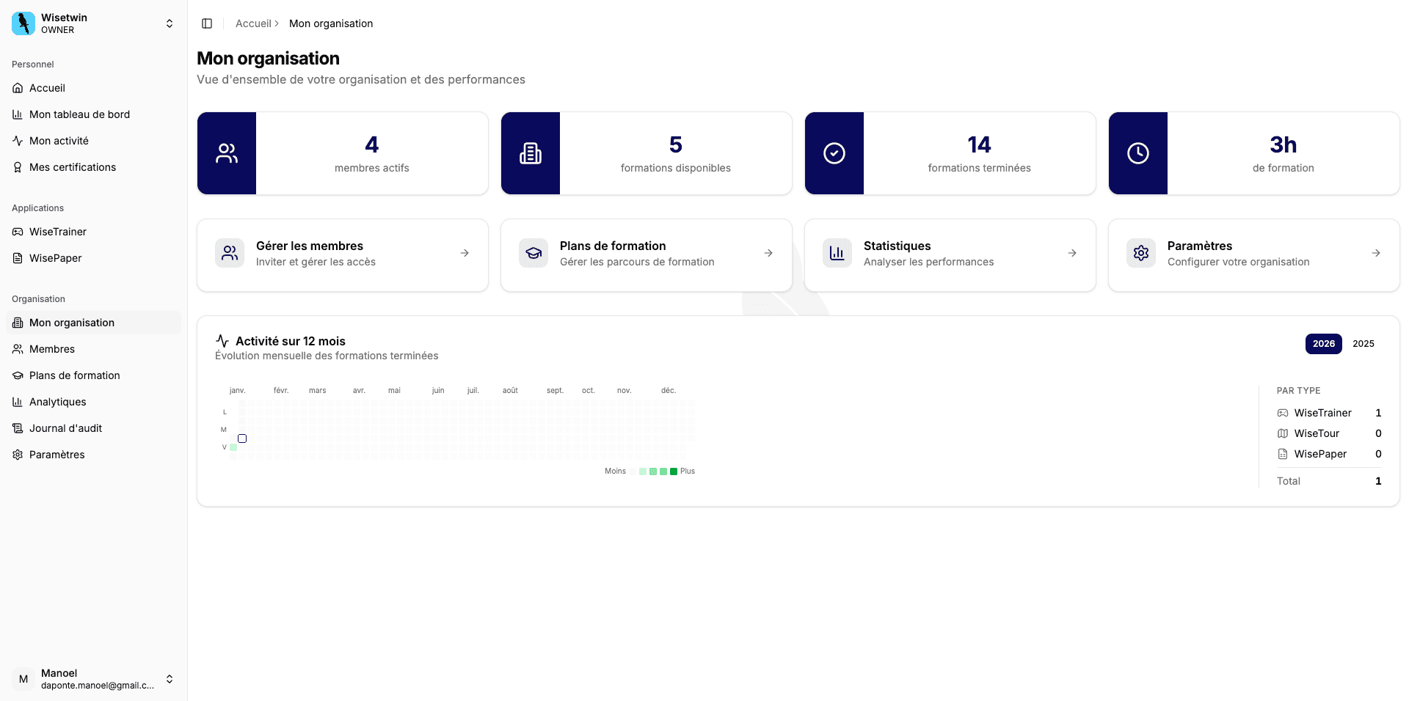Select Mon organisation menu item
Image resolution: width=1409 pixels, height=701 pixels.
click(71, 322)
